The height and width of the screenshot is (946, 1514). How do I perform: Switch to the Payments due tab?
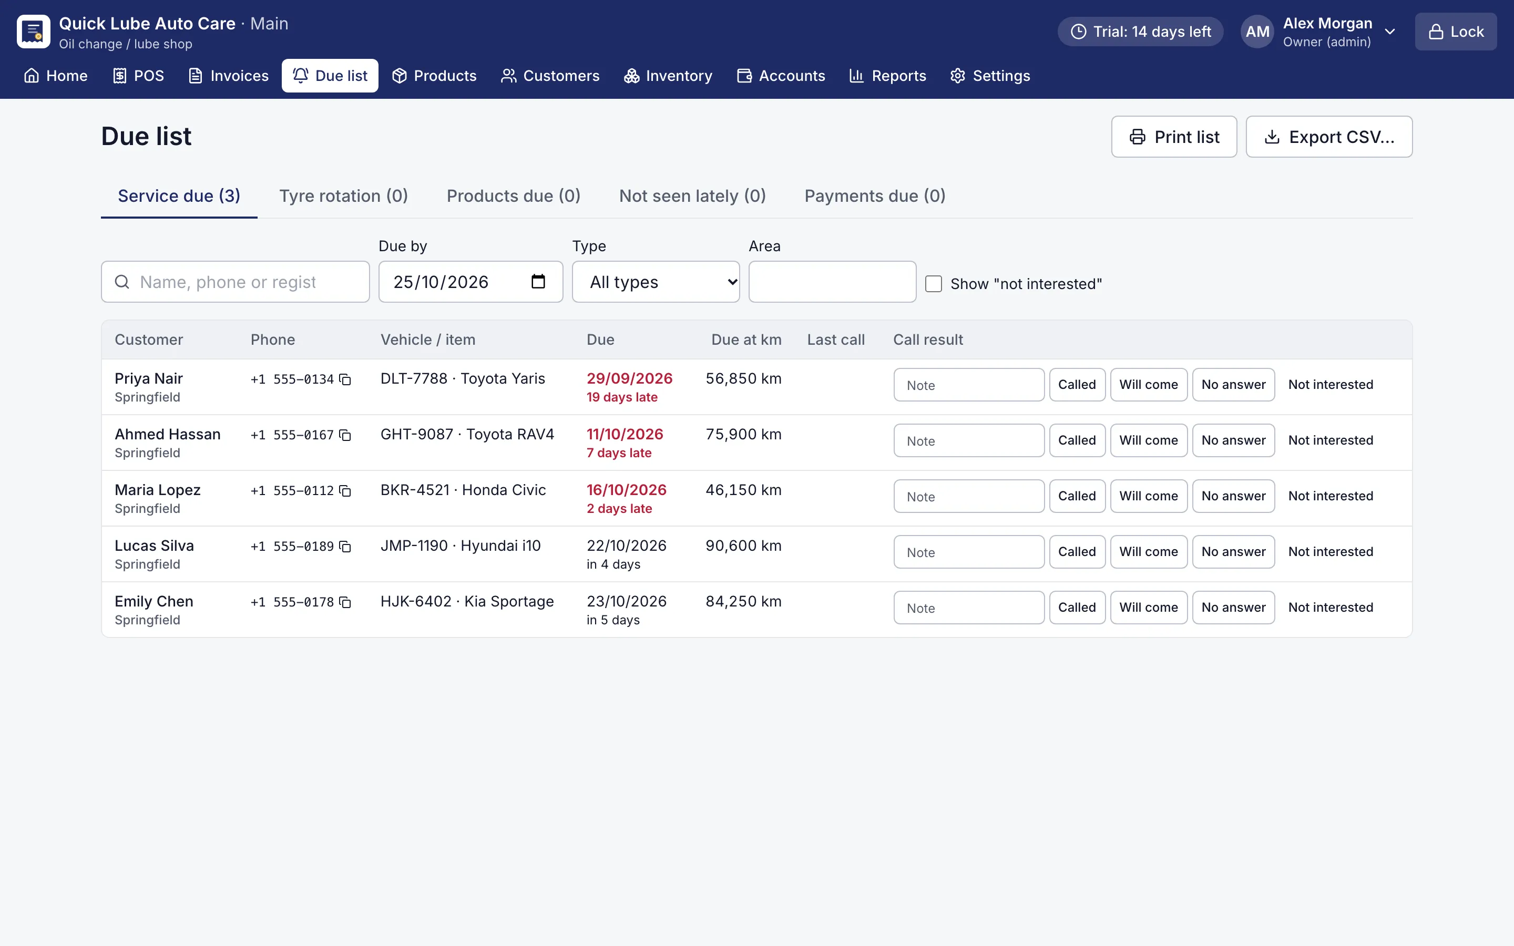[875, 196]
